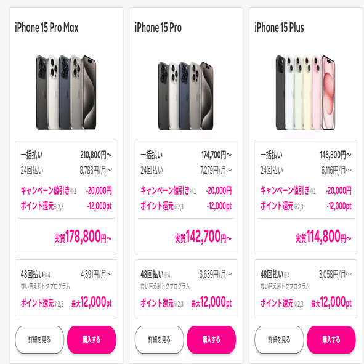This screenshot has height=364, width=364.
Task: Select the pink iPhone 15 Plus product image
Action: click(x=305, y=92)
